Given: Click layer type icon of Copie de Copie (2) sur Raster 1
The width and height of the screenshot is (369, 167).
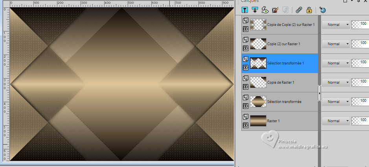Looking at the screenshot, I should tap(246, 20).
